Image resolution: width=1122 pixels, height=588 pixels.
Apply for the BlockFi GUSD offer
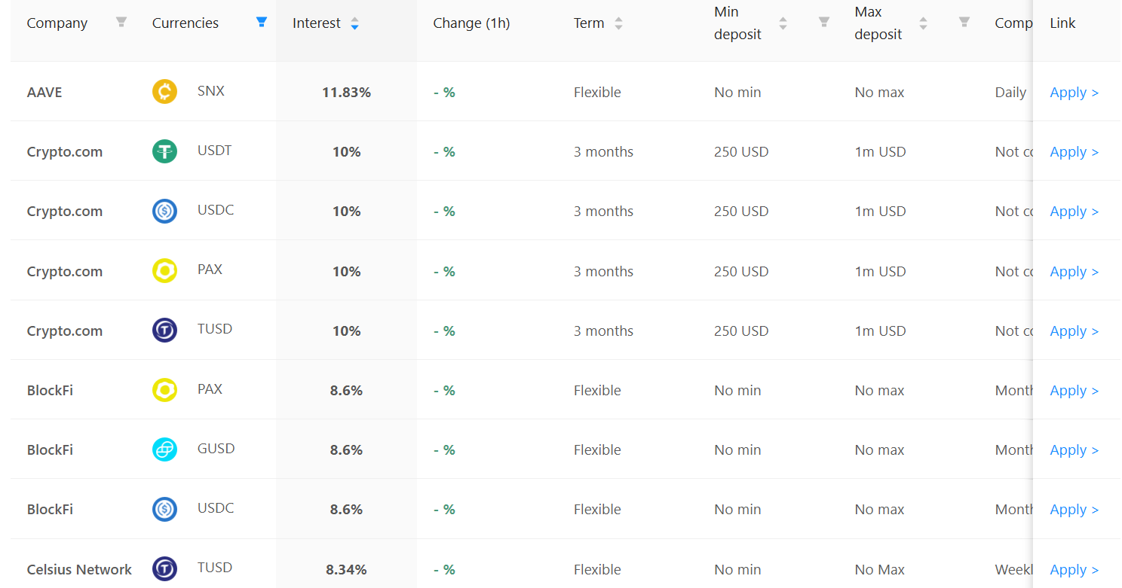[1074, 450]
